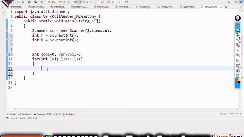Open the Next Annotation dropdown arrow
244x137 pixels.
[99, 2]
